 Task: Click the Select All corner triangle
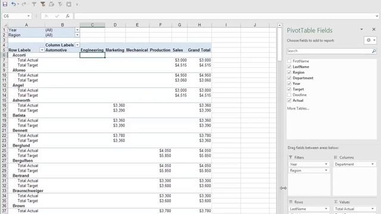tap(5, 25)
